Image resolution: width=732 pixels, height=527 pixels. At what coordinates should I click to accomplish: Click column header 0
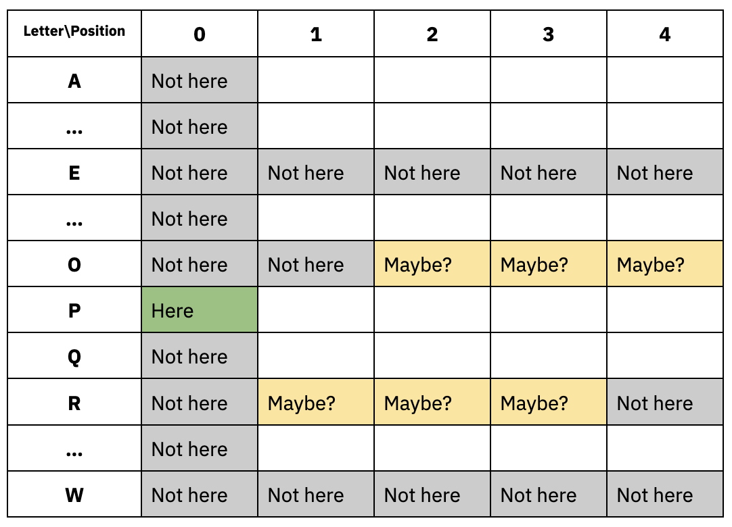[200, 34]
